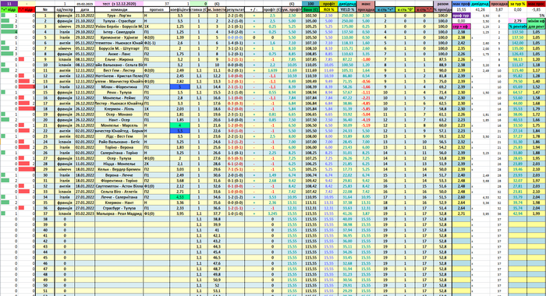The image size is (546, 296).
Task: Select match cell 'Інтер - Сампдорія'
Action: [119, 32]
